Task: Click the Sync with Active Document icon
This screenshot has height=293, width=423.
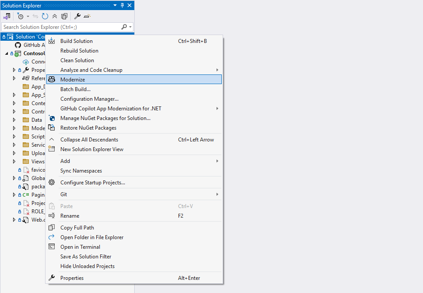Action: [x=35, y=16]
